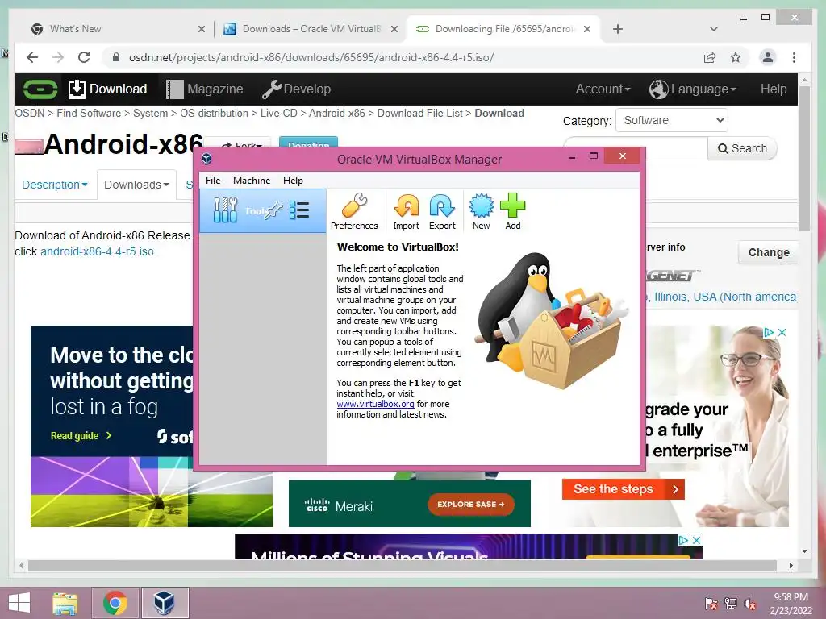826x619 pixels.
Task: Close the bottom Stunning Visuals ad
Action: [696, 541]
